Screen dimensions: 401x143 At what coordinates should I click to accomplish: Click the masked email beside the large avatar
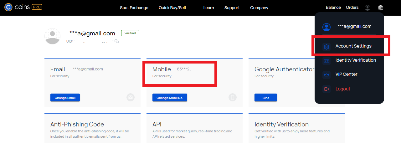(x=92, y=33)
